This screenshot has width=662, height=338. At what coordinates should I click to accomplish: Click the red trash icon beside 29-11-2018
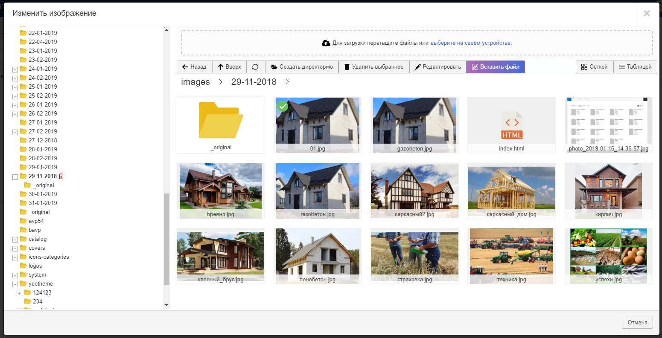[x=61, y=176]
